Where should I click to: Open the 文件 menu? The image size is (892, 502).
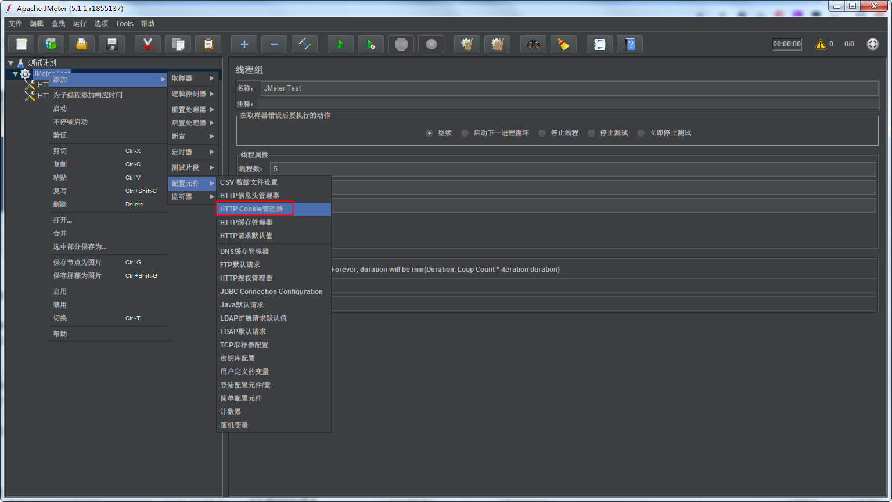[x=16, y=24]
